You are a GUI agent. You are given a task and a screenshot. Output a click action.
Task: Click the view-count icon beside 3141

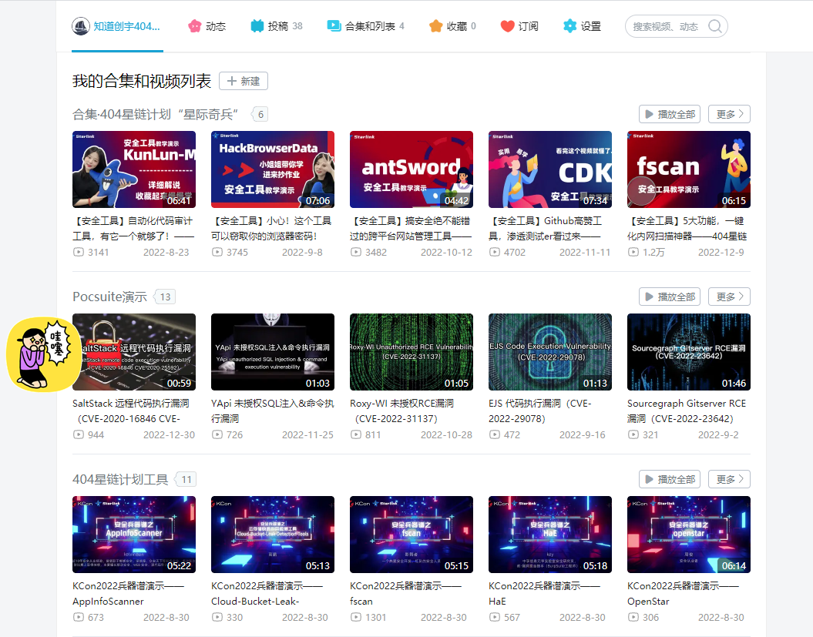(79, 252)
